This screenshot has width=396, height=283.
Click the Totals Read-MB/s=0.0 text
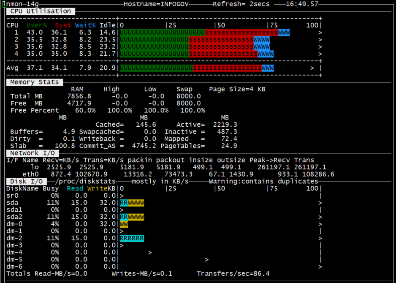point(47,273)
